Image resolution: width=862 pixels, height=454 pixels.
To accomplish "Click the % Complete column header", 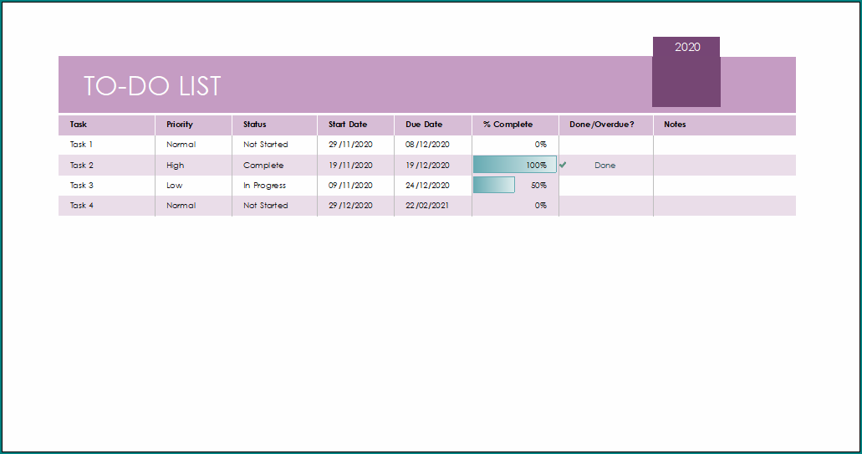I will [x=508, y=125].
